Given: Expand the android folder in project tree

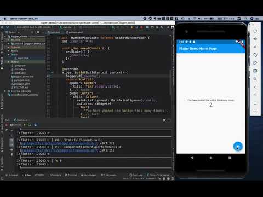Looking at the screenshot, I should click(x=8, y=44).
